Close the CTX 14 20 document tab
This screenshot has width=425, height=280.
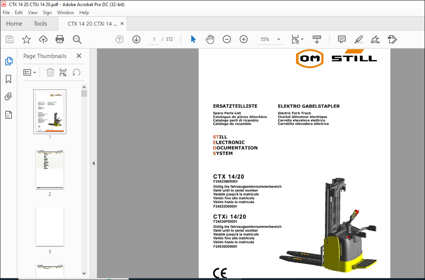tap(122, 24)
